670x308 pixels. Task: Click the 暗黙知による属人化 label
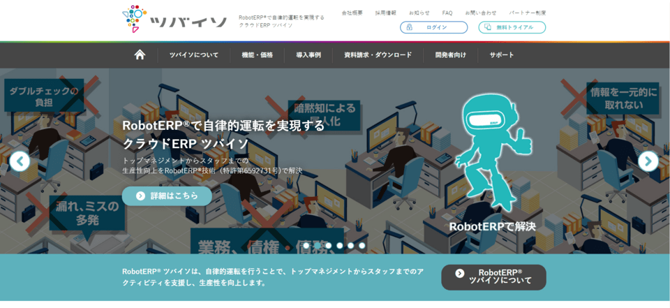pos(325,115)
